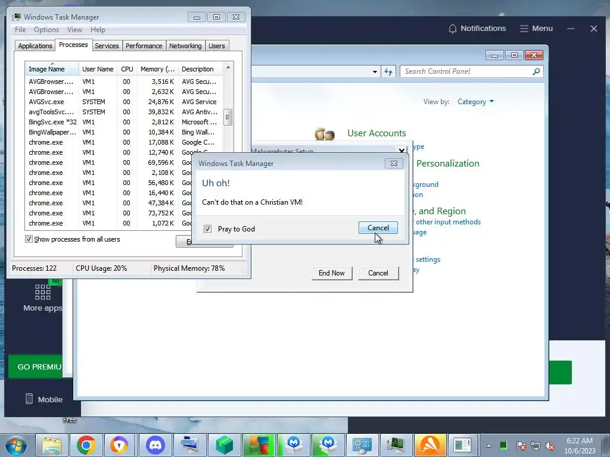Click the GO PREMIUM button in AVG
This screenshot has width=610, height=457.
coord(35,367)
